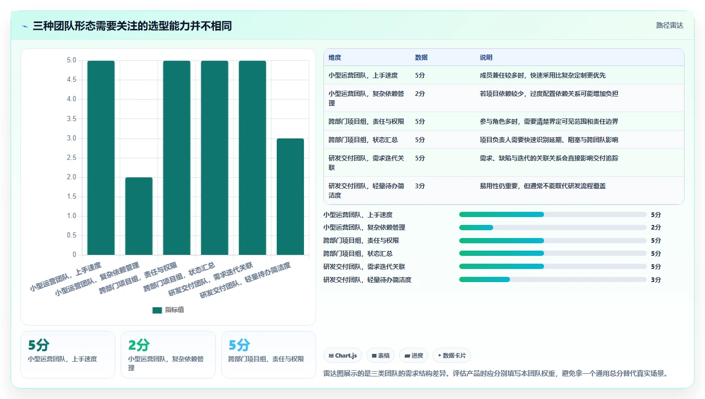Click table cell 需求、缺陷与迭代的关联关系会直接影响交付追踪
Image resolution: width=705 pixels, height=399 pixels.
pyautogui.click(x=549, y=158)
